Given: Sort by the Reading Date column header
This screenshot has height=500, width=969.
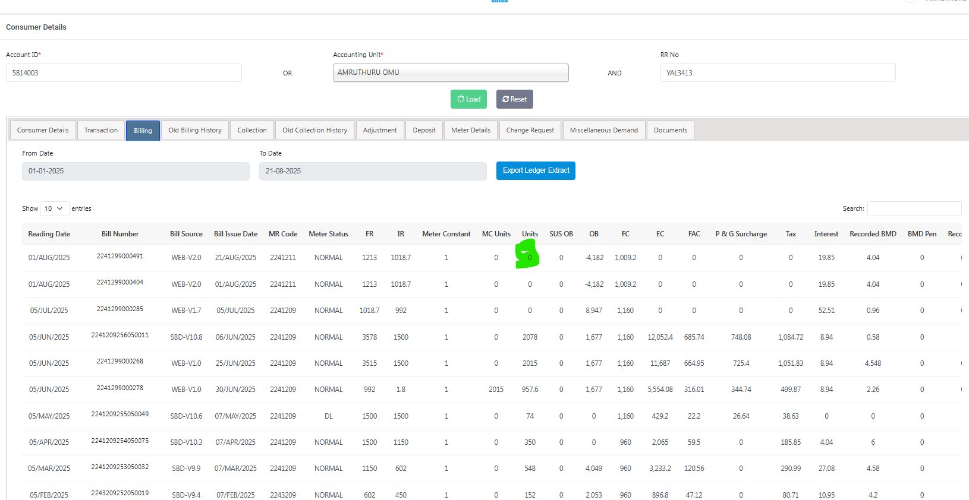Looking at the screenshot, I should point(49,234).
